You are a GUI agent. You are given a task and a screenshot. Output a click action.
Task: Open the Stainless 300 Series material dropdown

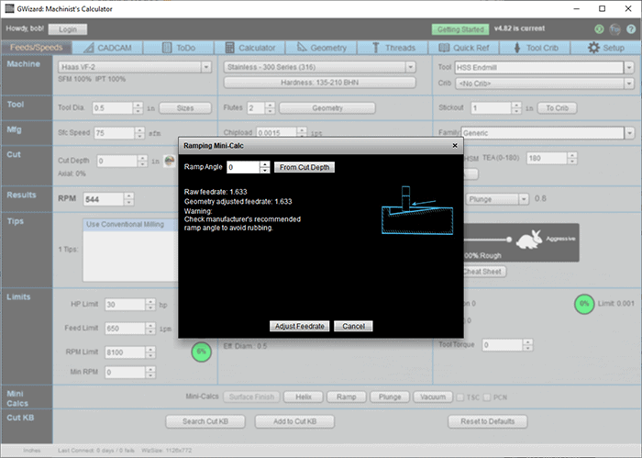[x=410, y=67]
